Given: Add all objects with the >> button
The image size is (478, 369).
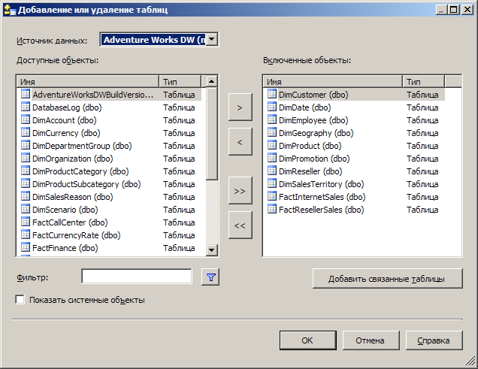Looking at the screenshot, I should (241, 190).
